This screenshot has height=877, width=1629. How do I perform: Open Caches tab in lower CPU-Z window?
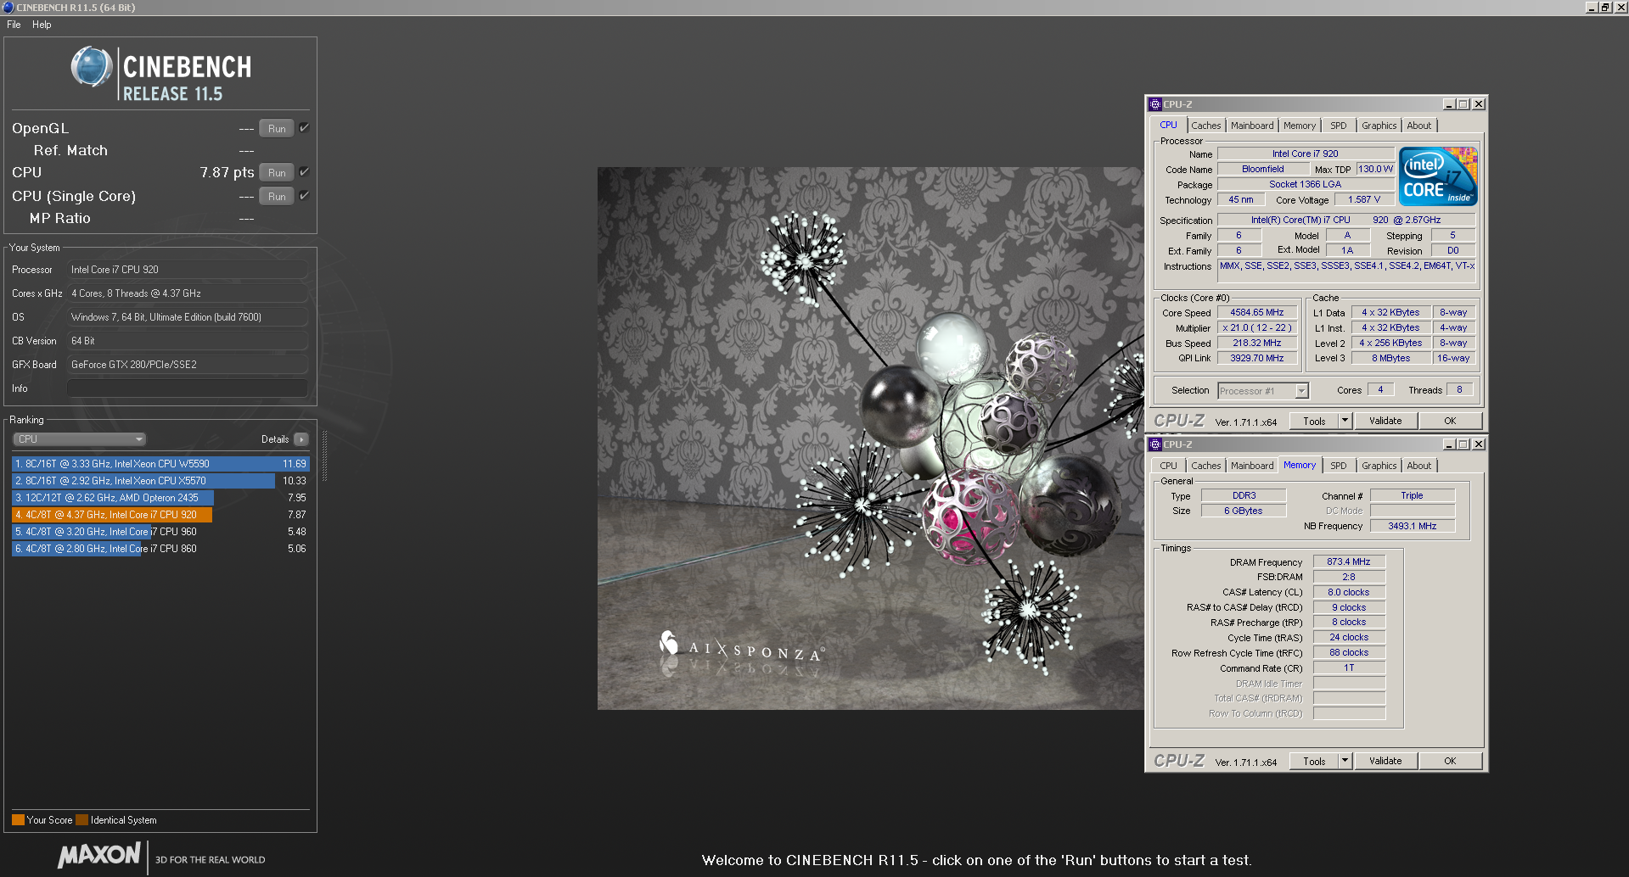pyautogui.click(x=1205, y=466)
